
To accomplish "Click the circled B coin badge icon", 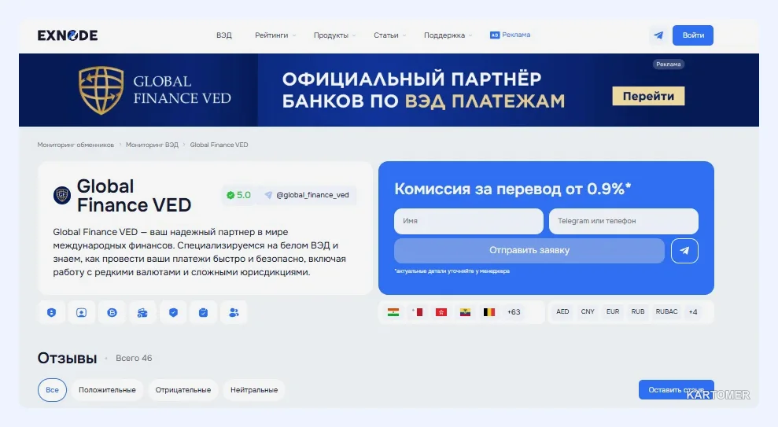I will tap(112, 312).
